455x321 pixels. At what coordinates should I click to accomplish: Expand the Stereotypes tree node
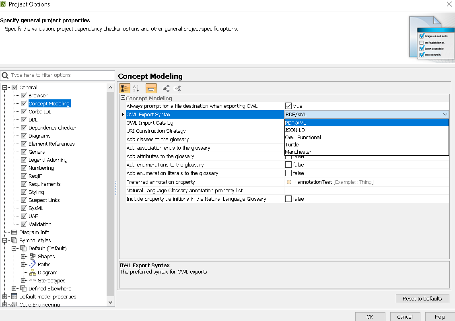(23, 280)
